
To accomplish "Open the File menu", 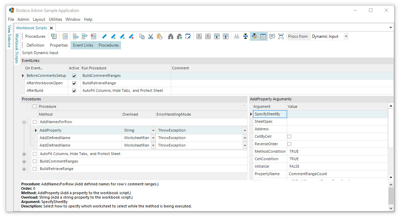I will pos(11,19).
